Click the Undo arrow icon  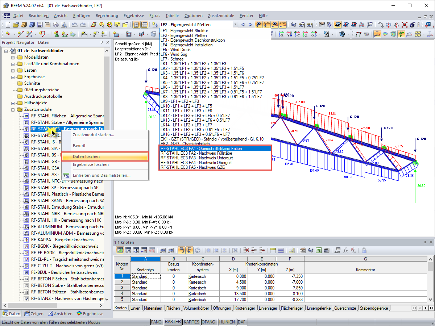pyautogui.click(x=75, y=25)
